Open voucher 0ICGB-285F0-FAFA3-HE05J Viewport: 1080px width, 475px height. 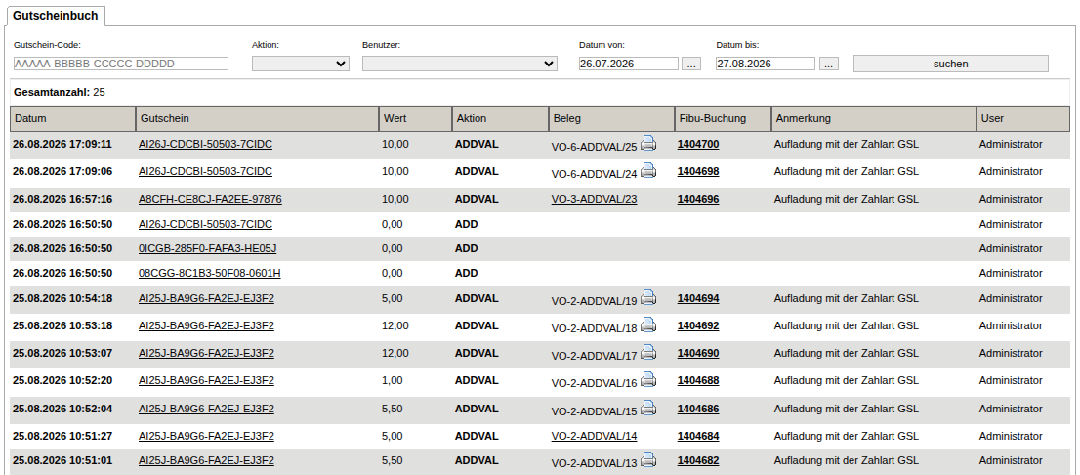point(207,248)
